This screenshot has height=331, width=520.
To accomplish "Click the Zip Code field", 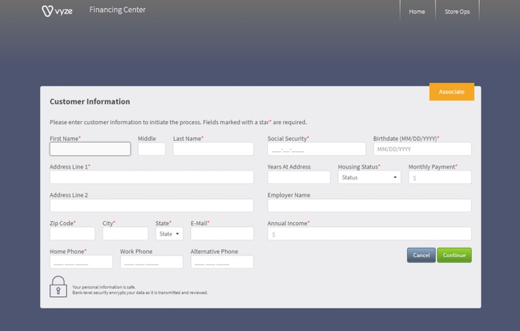I will click(72, 233).
